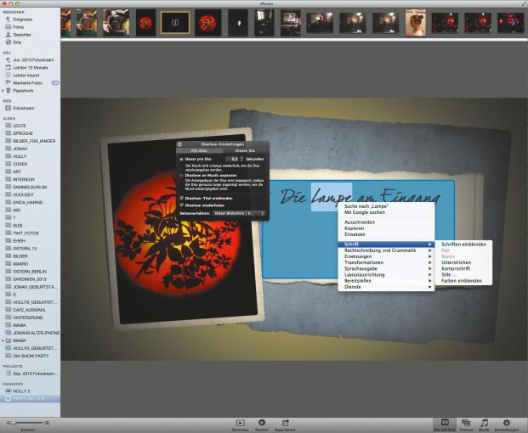Expand the Ersetzungen submenu
Screen dimensions: 528x433
(x=386, y=256)
